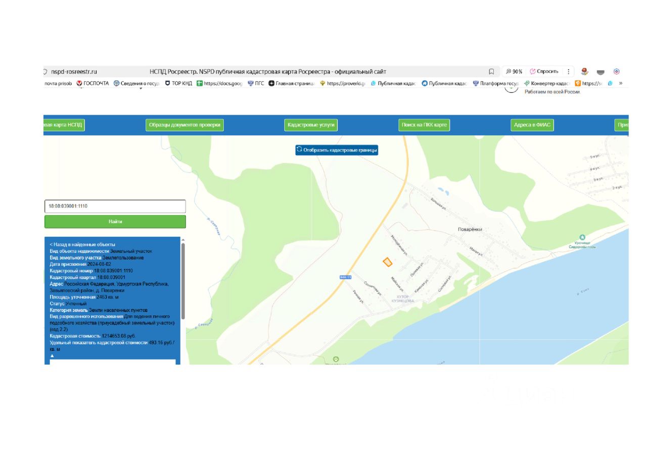Open the ГОСПОЧТА bookmark

point(93,83)
